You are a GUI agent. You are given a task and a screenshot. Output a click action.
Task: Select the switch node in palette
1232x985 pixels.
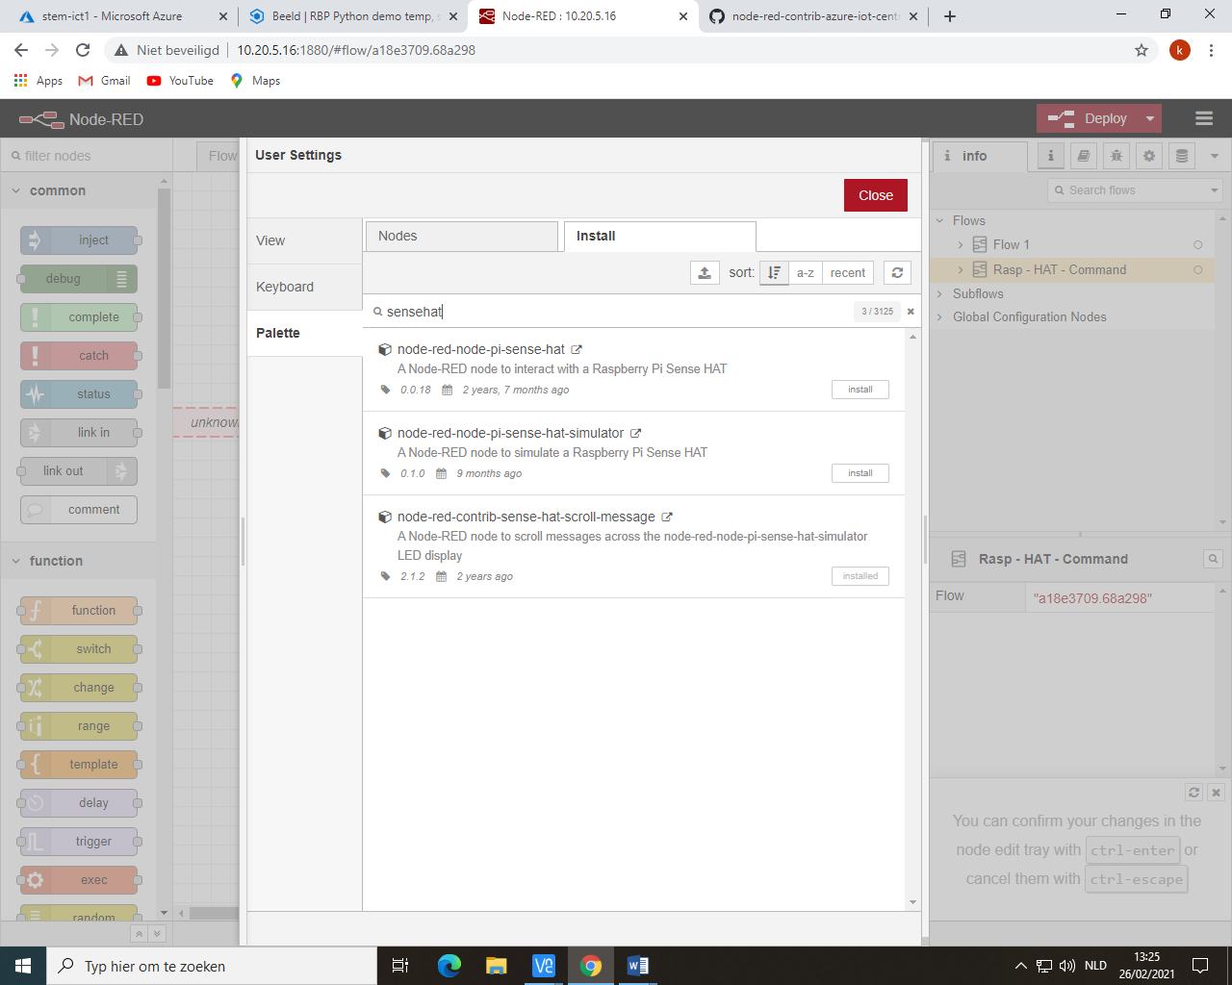coord(79,649)
